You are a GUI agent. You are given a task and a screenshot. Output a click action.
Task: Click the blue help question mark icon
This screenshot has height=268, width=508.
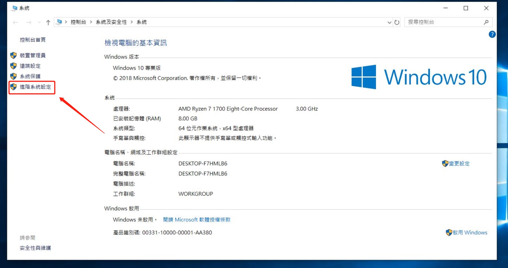coord(492,34)
